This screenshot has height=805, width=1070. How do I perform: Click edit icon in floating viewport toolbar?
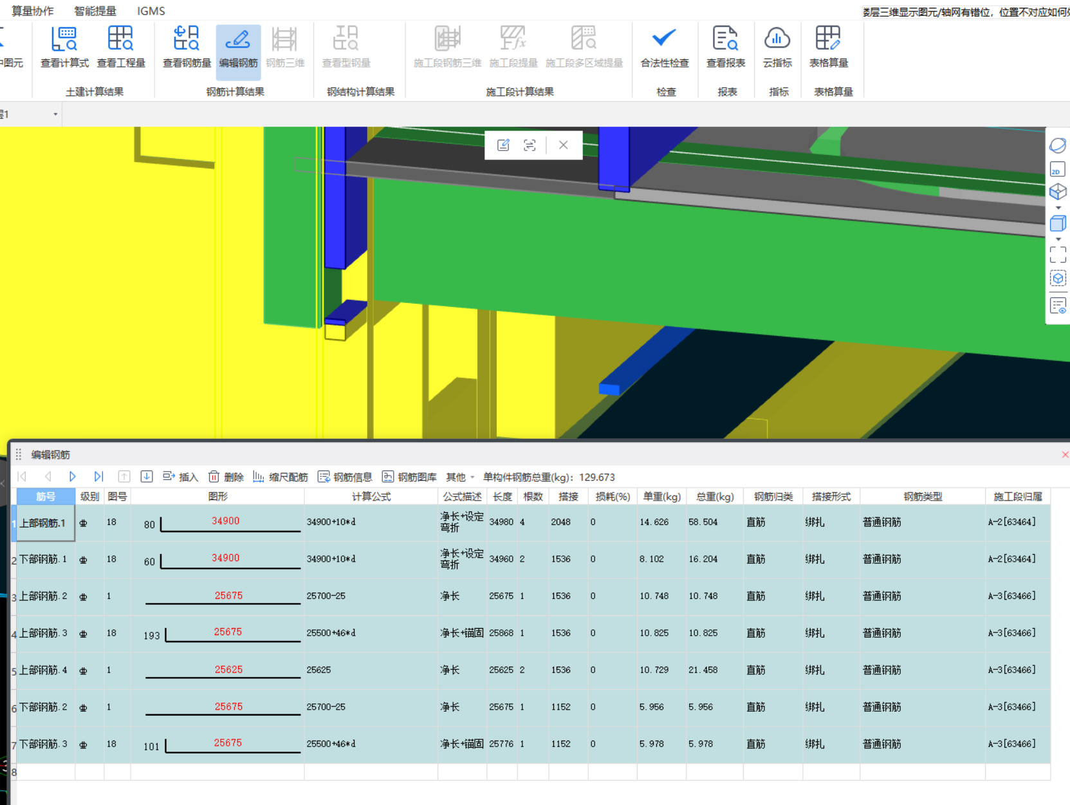pyautogui.click(x=503, y=145)
